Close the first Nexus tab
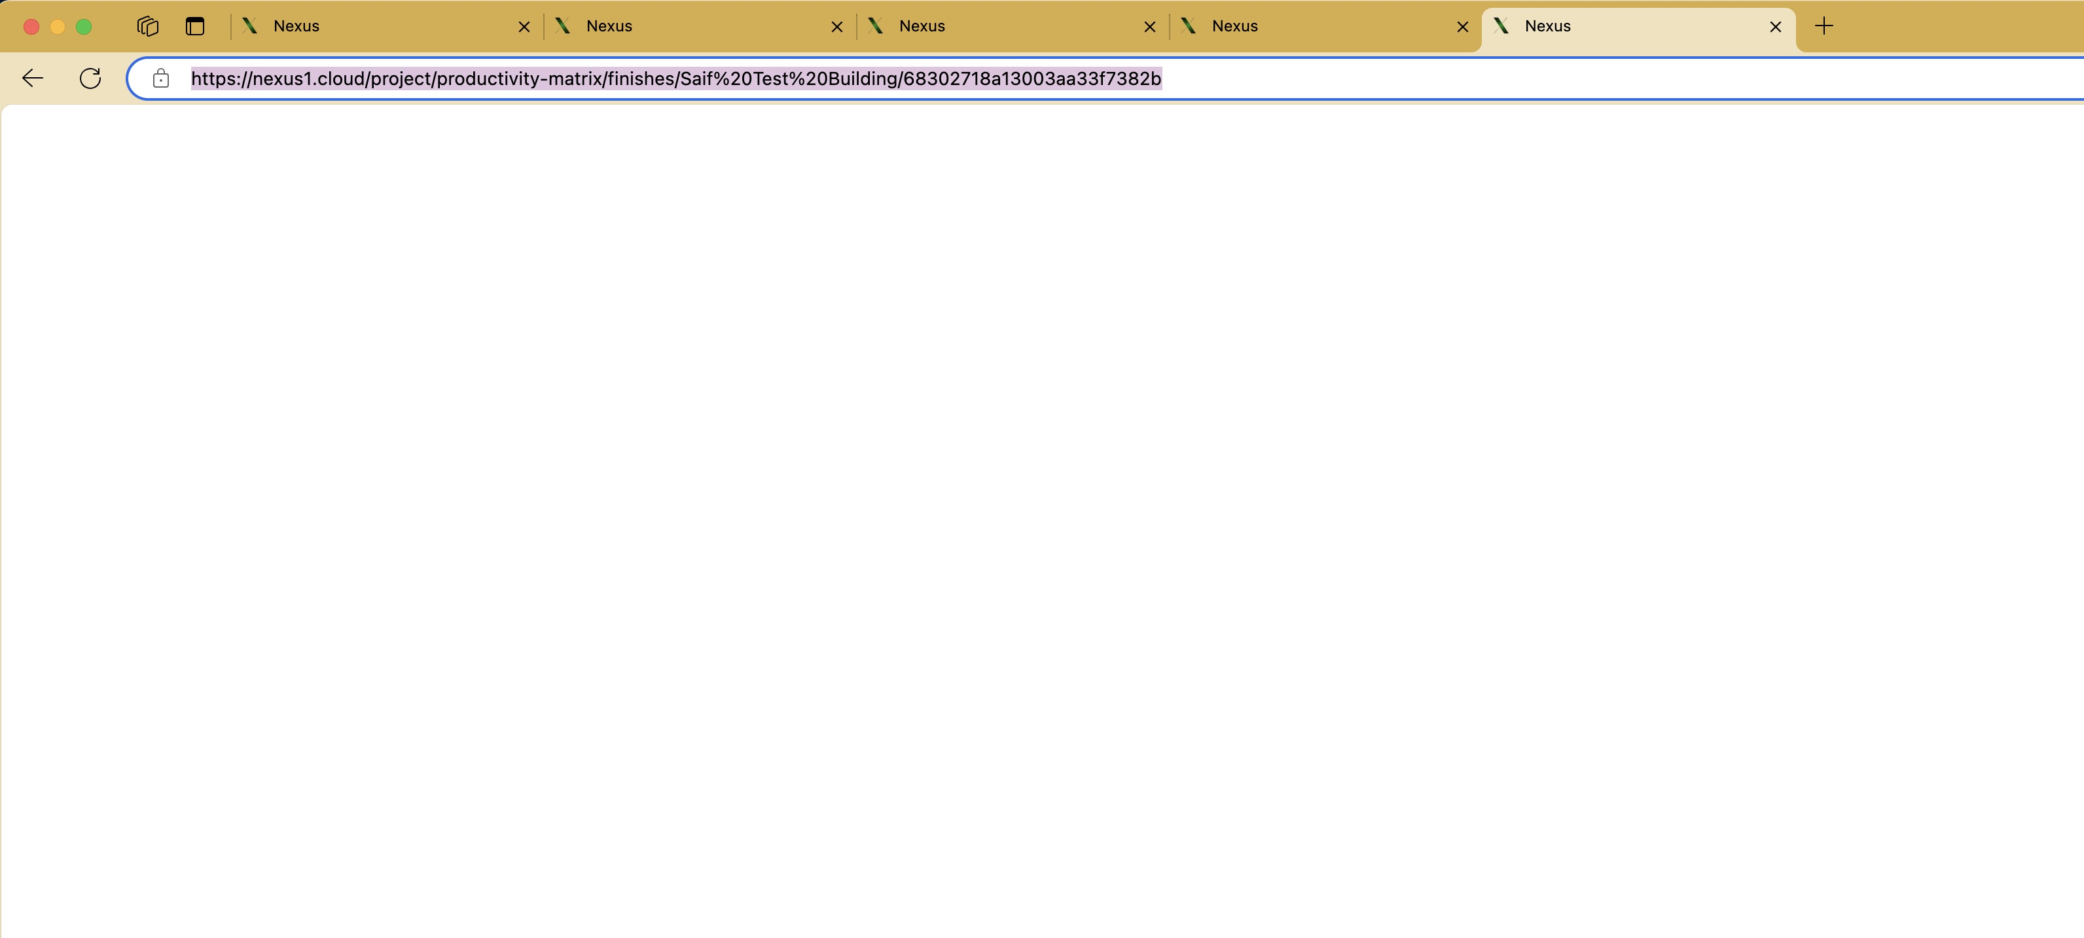2084x938 pixels. tap(524, 27)
